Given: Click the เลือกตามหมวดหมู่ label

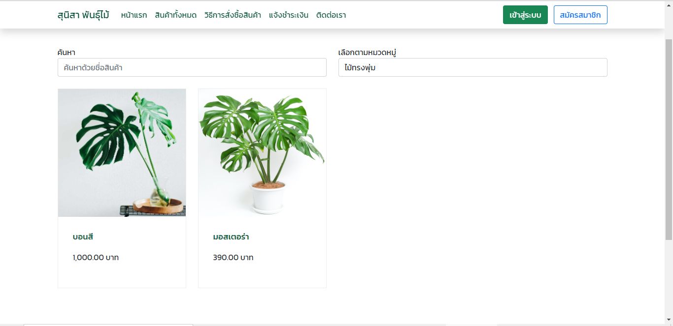Looking at the screenshot, I should tap(368, 52).
